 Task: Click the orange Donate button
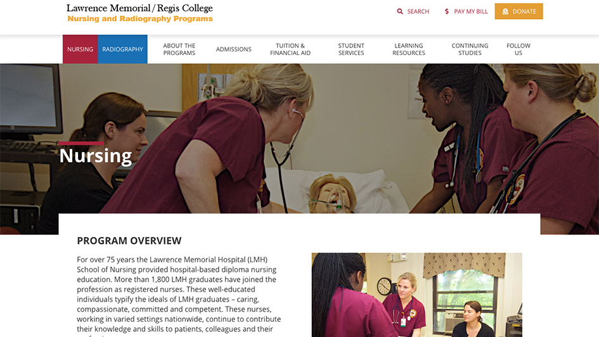tap(518, 11)
